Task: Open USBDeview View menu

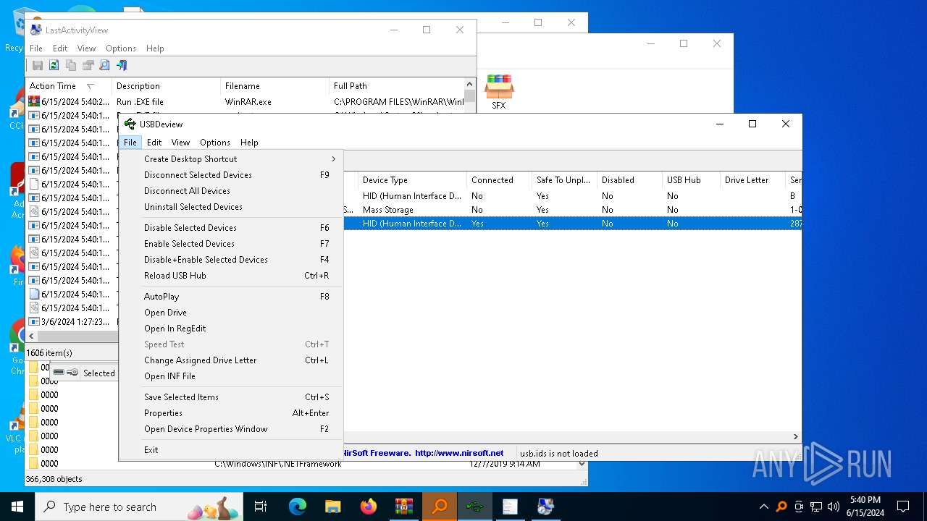Action: pos(180,143)
